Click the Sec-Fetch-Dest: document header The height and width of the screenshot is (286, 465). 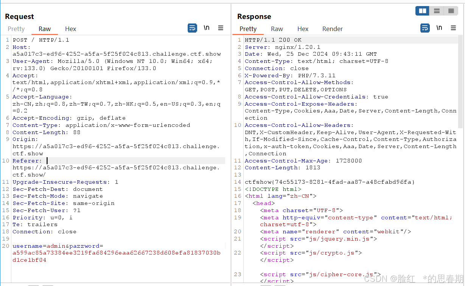[x=58, y=189]
